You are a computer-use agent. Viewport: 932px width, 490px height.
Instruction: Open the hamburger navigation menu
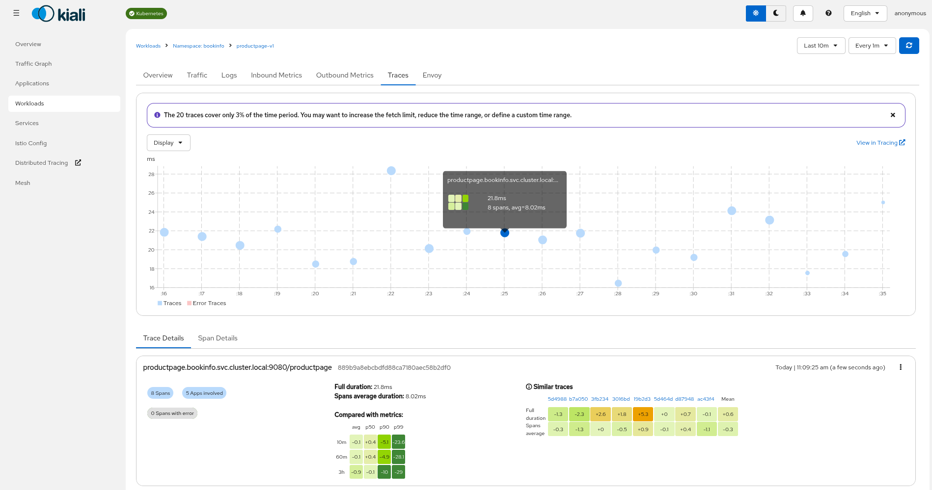(x=16, y=13)
